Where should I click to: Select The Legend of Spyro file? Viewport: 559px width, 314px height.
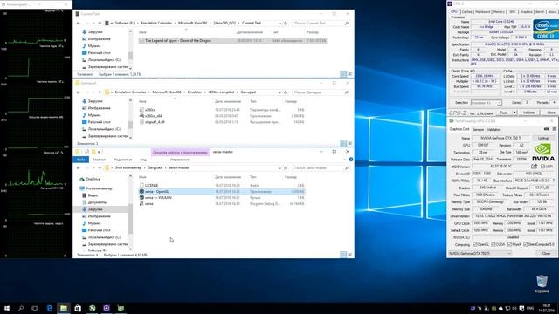pyautogui.click(x=232, y=41)
